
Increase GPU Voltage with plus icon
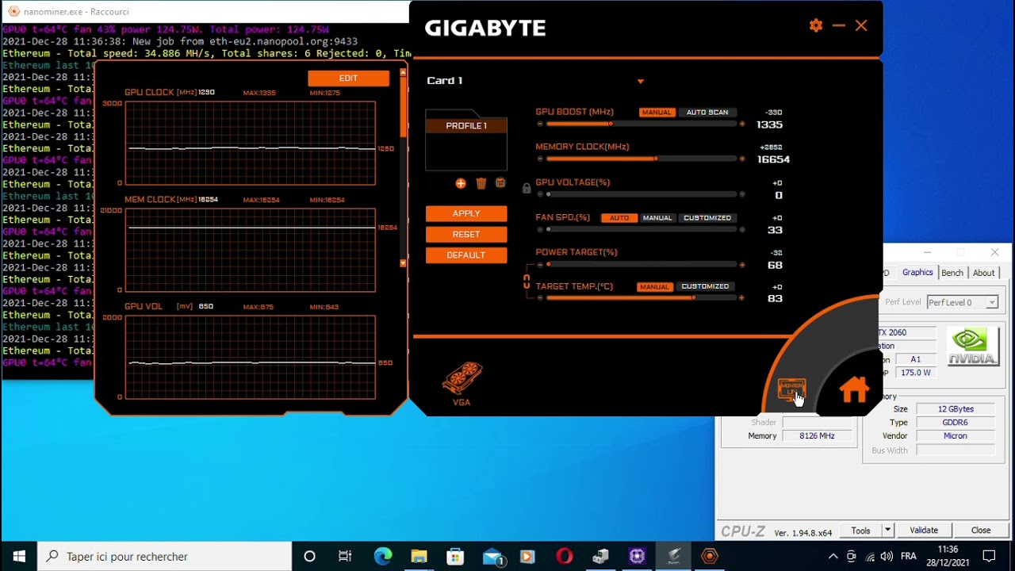[742, 194]
